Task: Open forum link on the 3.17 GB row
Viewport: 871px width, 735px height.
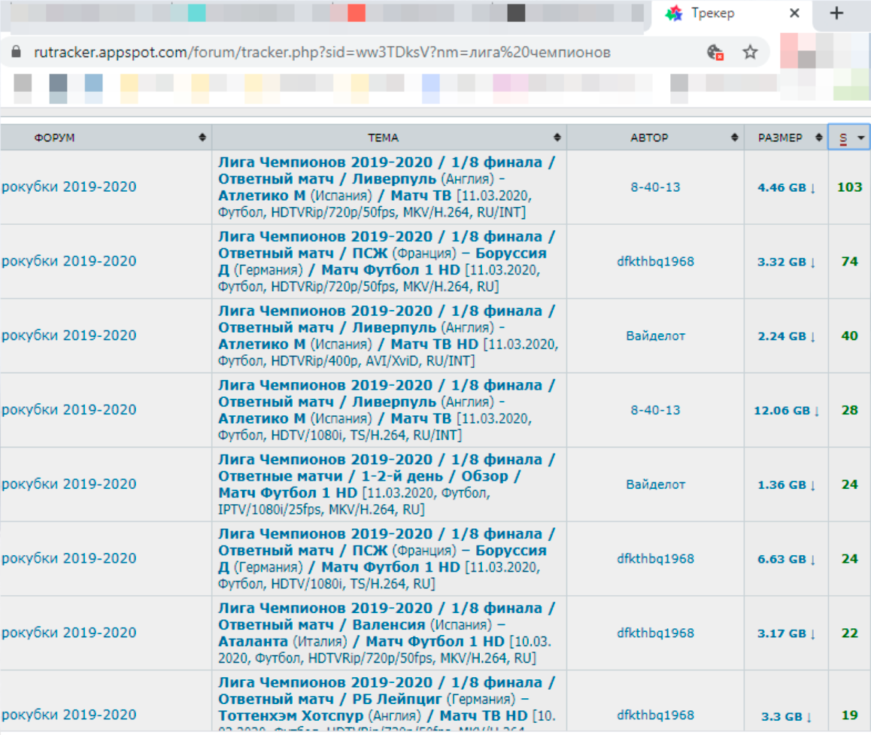Action: point(68,633)
